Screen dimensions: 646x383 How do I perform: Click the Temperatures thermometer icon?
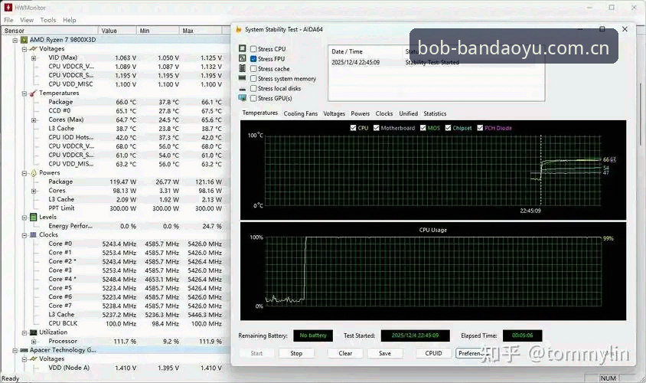click(34, 93)
